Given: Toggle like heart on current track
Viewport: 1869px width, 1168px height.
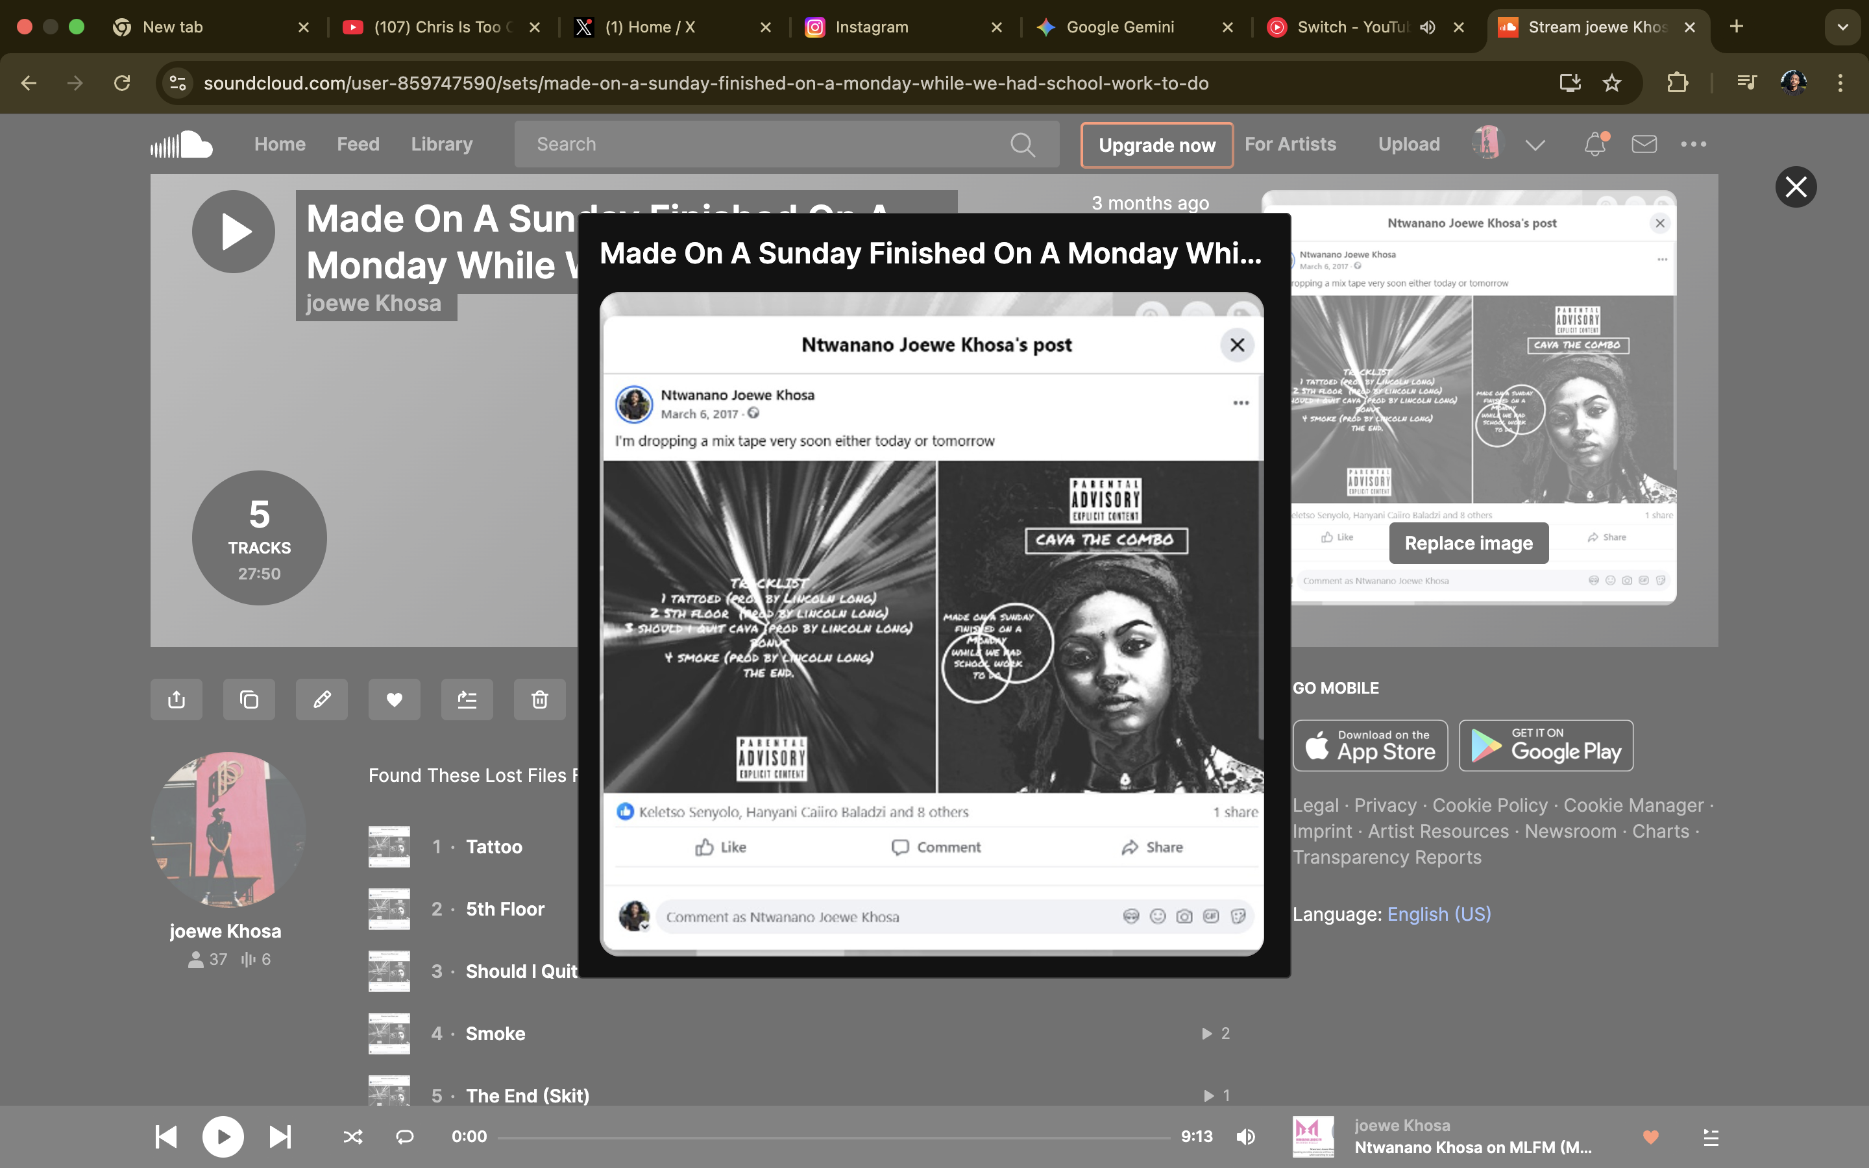Looking at the screenshot, I should [1650, 1136].
